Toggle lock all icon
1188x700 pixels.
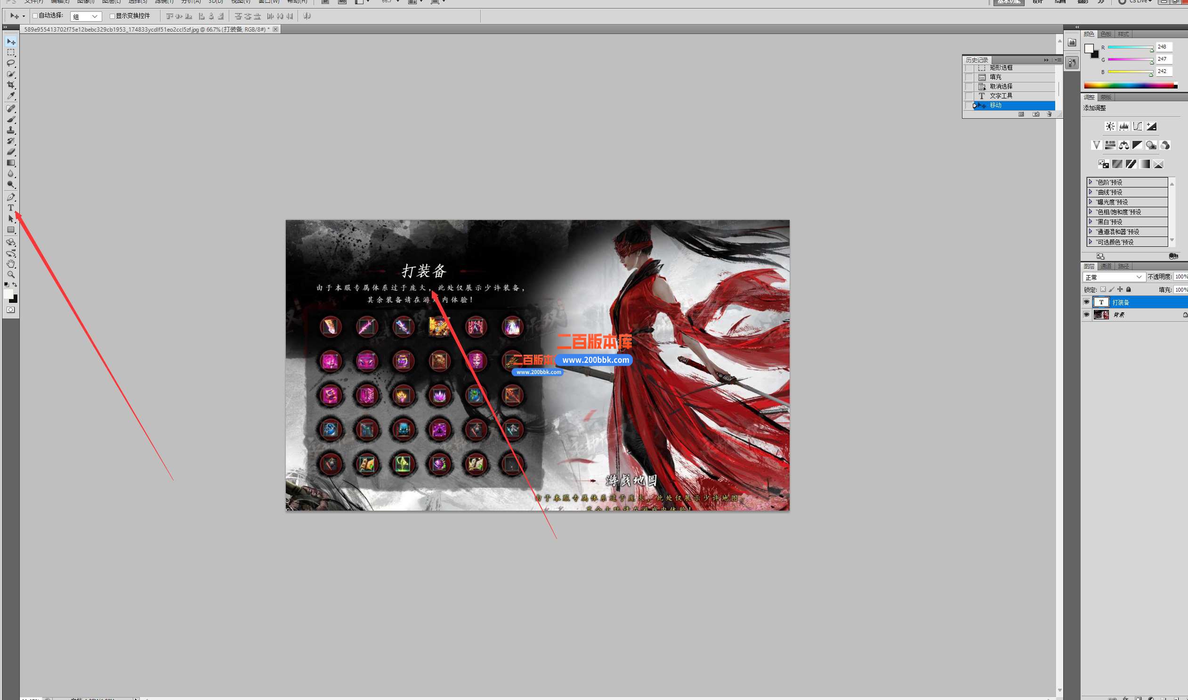pyautogui.click(x=1128, y=290)
